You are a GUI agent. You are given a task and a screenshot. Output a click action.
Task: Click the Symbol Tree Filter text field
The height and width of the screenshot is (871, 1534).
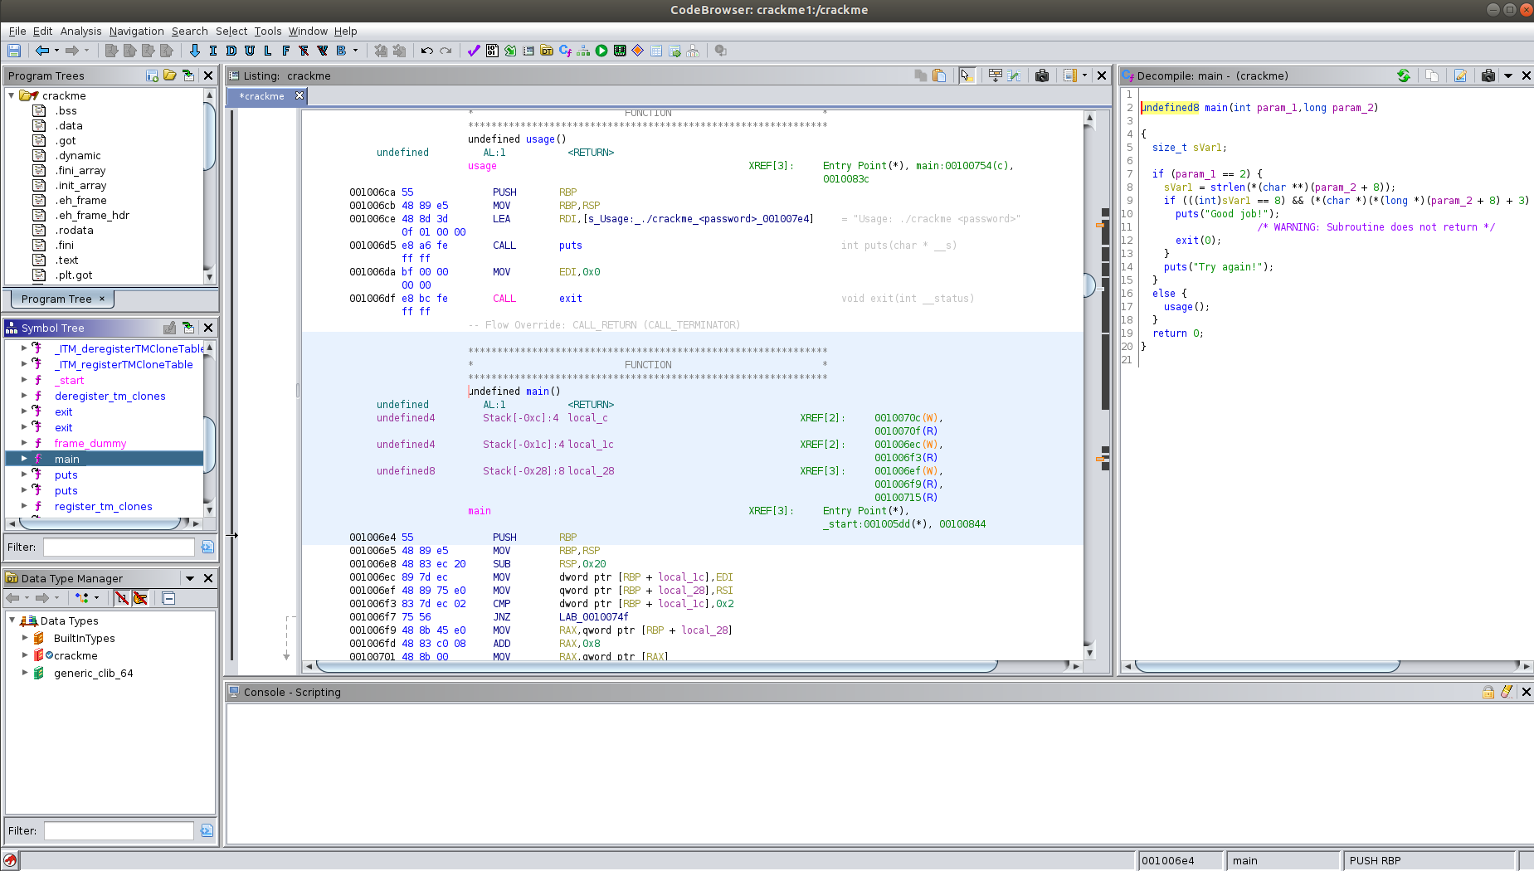tap(119, 547)
